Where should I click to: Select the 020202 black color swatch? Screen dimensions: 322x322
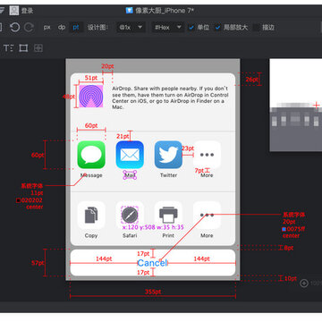tap(18, 200)
